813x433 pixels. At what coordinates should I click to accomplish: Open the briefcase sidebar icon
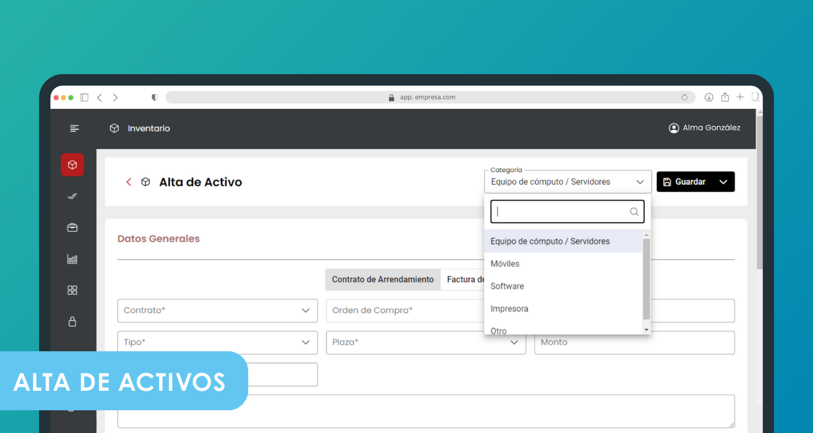pos(72,228)
